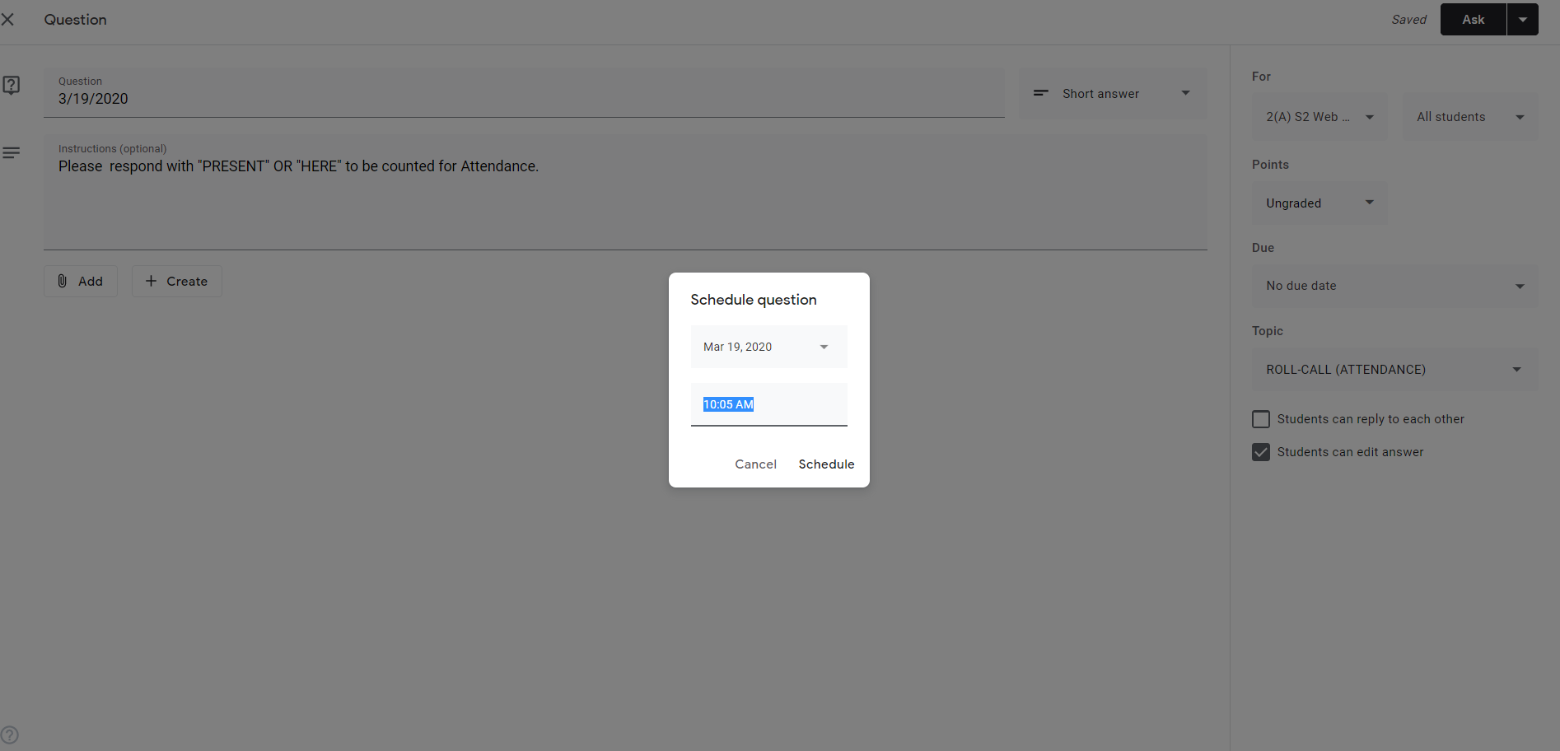Click the 10:05 AM time field
The width and height of the screenshot is (1560, 751).
[768, 404]
